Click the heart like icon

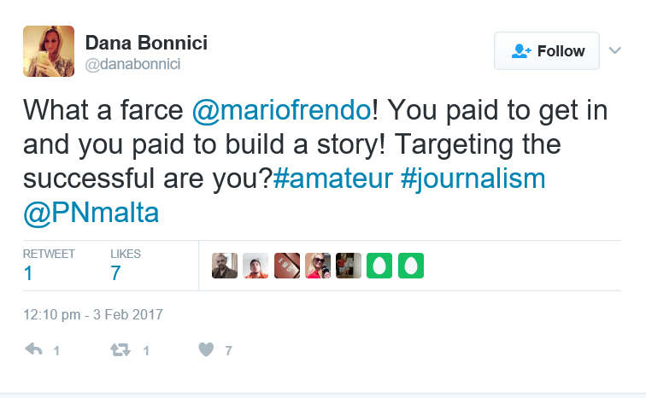[x=205, y=350]
